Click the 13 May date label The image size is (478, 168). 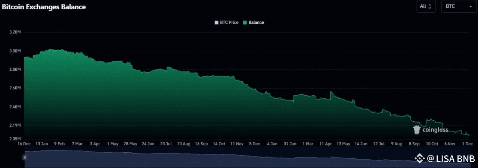coord(344,144)
